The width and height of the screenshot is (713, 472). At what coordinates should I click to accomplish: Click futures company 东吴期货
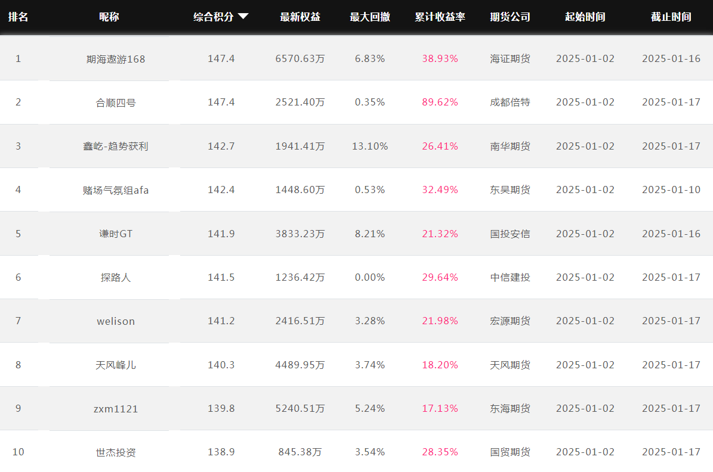510,190
